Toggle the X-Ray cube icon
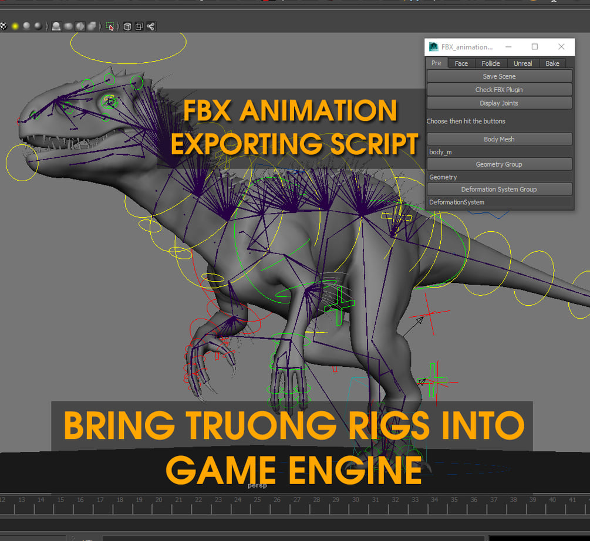The image size is (590, 541). pos(127,26)
